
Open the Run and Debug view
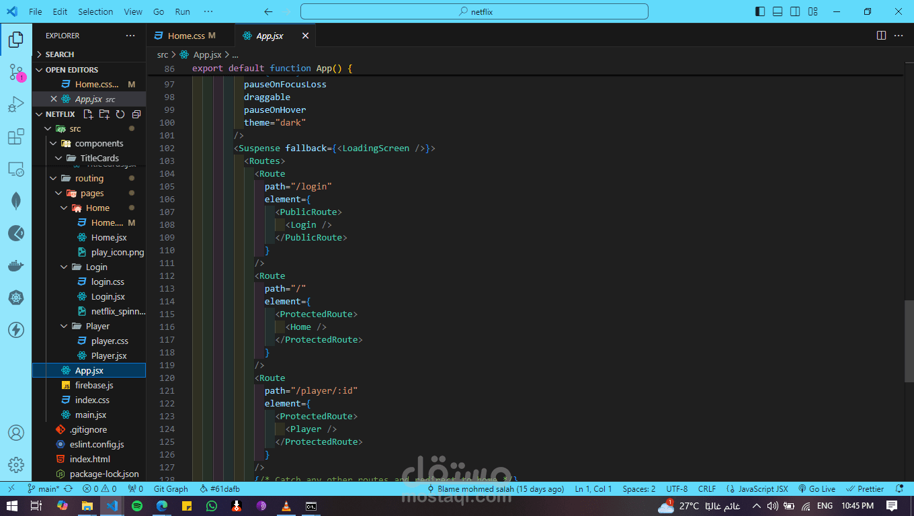16,105
